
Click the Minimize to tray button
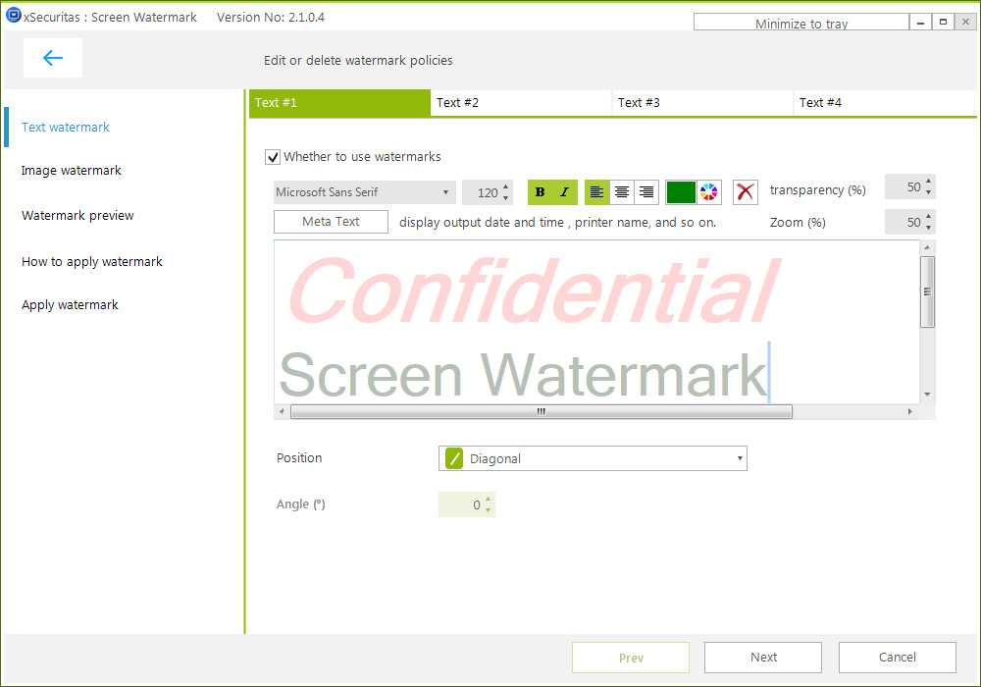pyautogui.click(x=801, y=22)
